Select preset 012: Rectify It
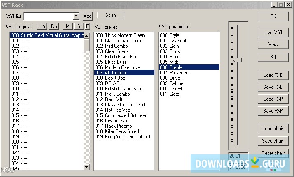 (x=124, y=99)
